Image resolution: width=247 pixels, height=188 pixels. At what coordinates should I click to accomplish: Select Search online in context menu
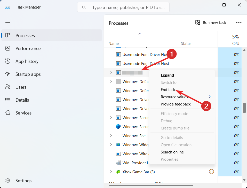click(x=172, y=152)
